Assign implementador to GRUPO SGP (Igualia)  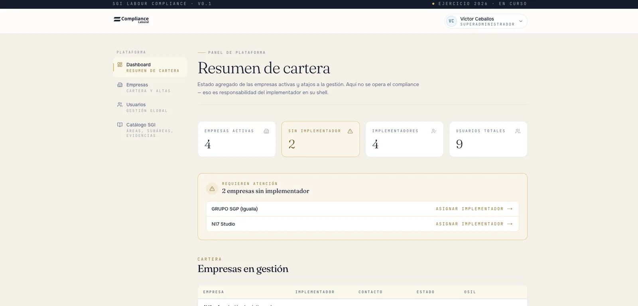click(474, 209)
